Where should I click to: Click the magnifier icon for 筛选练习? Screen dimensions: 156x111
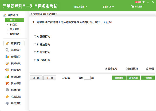click(x=7, y=50)
